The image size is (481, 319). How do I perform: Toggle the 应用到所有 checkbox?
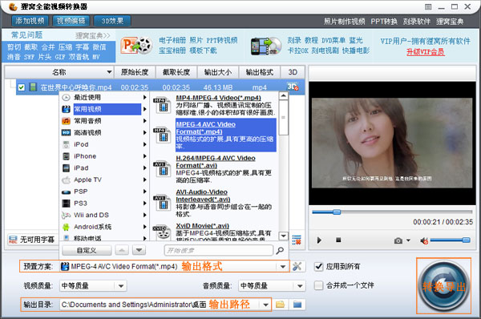319,267
